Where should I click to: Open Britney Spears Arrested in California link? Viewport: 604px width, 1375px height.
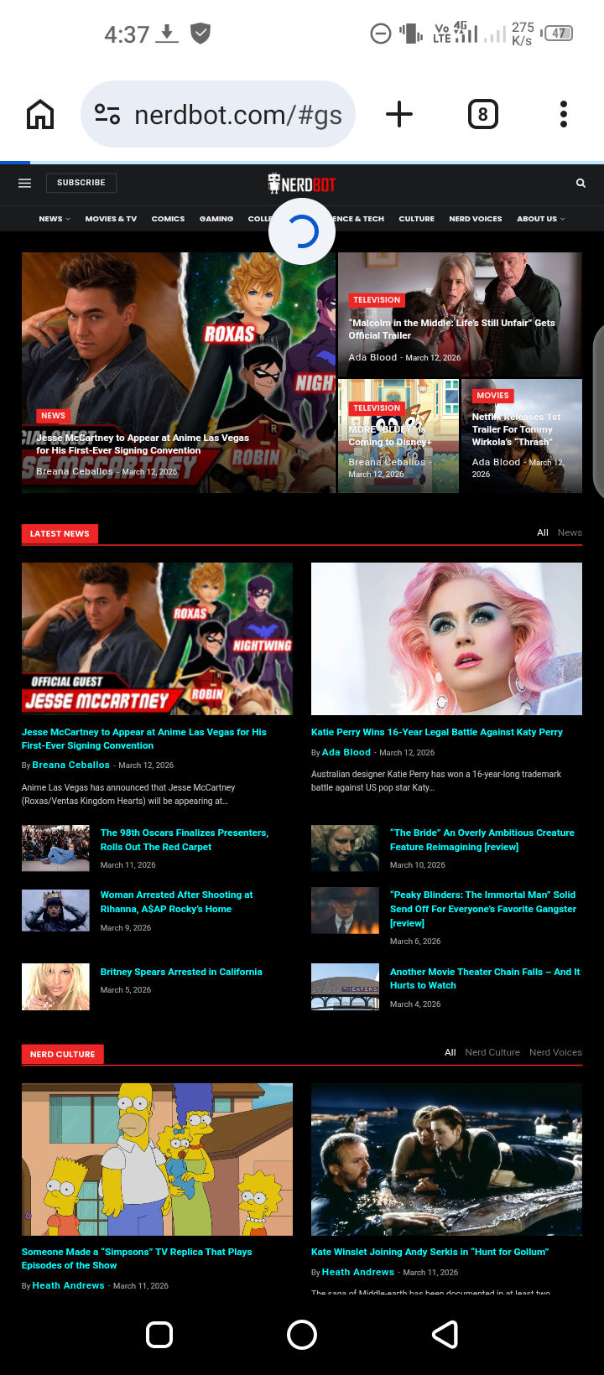181,972
